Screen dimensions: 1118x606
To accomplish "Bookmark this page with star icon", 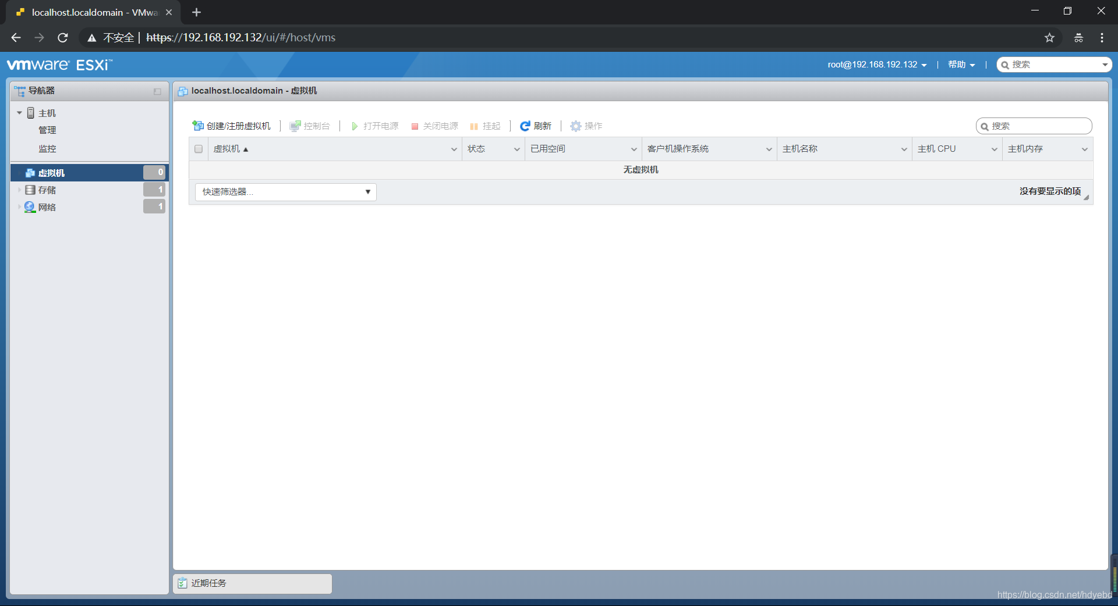I will pyautogui.click(x=1049, y=38).
